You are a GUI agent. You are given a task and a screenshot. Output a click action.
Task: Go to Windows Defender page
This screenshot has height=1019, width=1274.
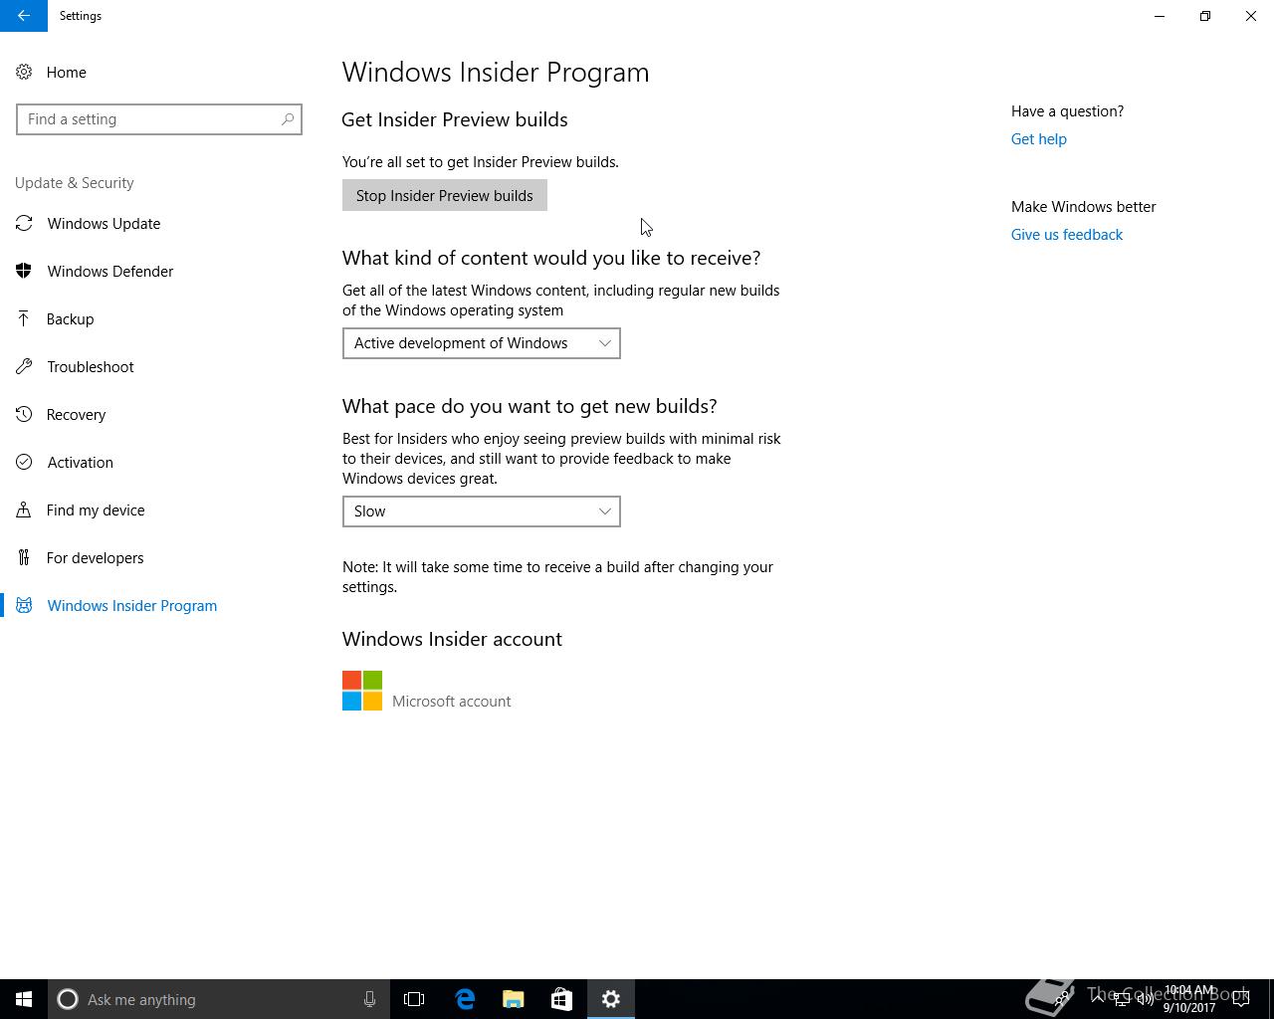[110, 271]
